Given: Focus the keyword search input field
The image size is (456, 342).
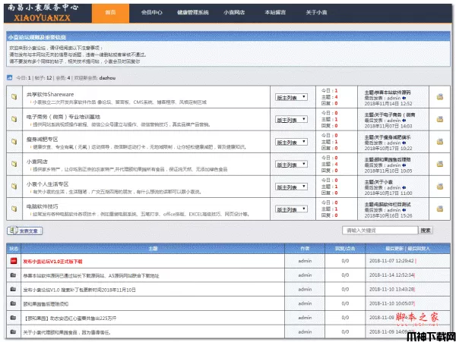Looking at the screenshot, I should [x=380, y=231].
